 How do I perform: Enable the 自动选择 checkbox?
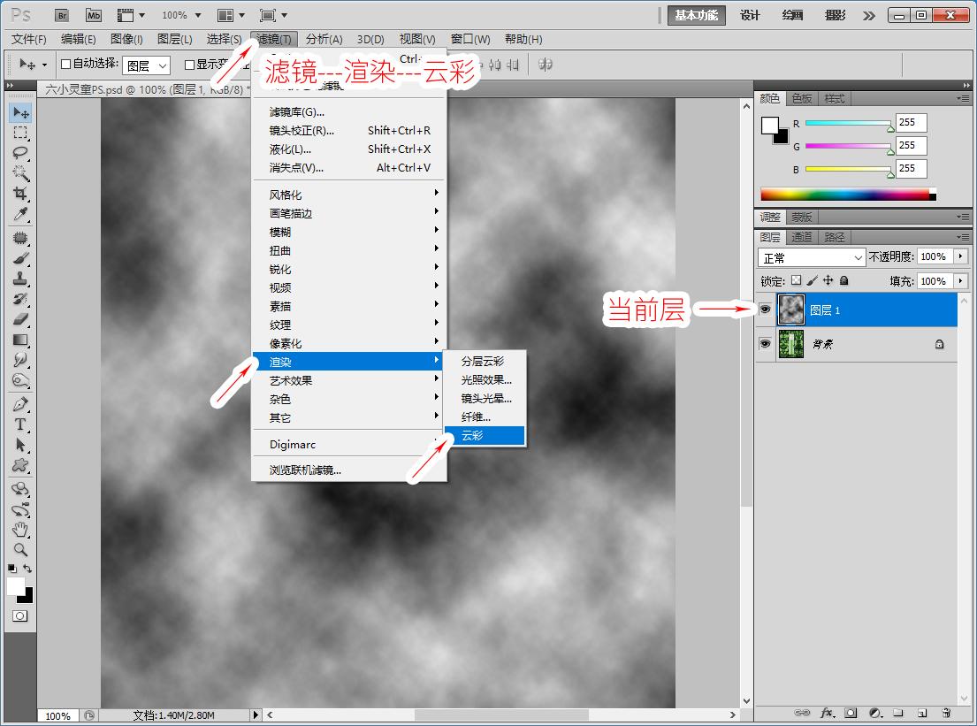pyautogui.click(x=65, y=65)
